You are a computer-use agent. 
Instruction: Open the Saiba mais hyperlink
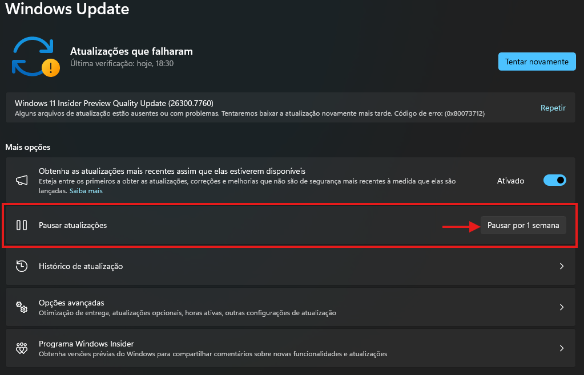[86, 190]
